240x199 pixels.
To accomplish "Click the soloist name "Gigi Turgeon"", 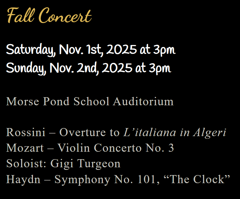I will click(85, 164).
